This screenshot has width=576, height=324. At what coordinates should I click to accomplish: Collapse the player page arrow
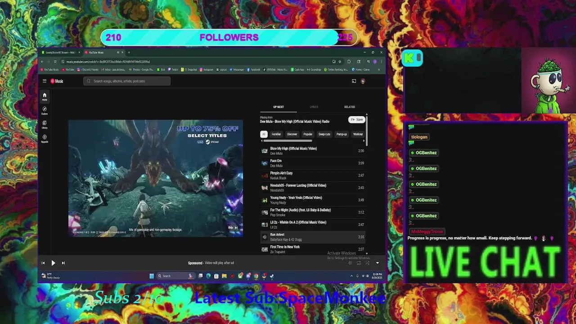378,263
